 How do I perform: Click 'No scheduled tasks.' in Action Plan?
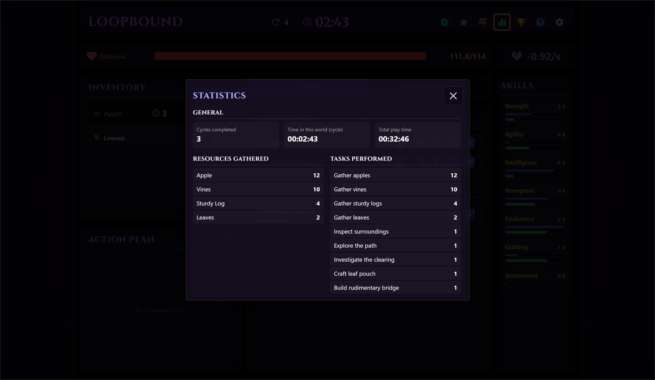pyautogui.click(x=159, y=310)
